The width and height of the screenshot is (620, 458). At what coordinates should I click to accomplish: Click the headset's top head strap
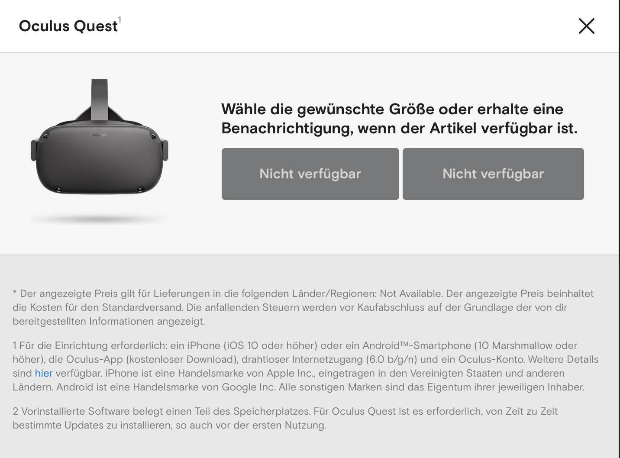click(x=100, y=99)
